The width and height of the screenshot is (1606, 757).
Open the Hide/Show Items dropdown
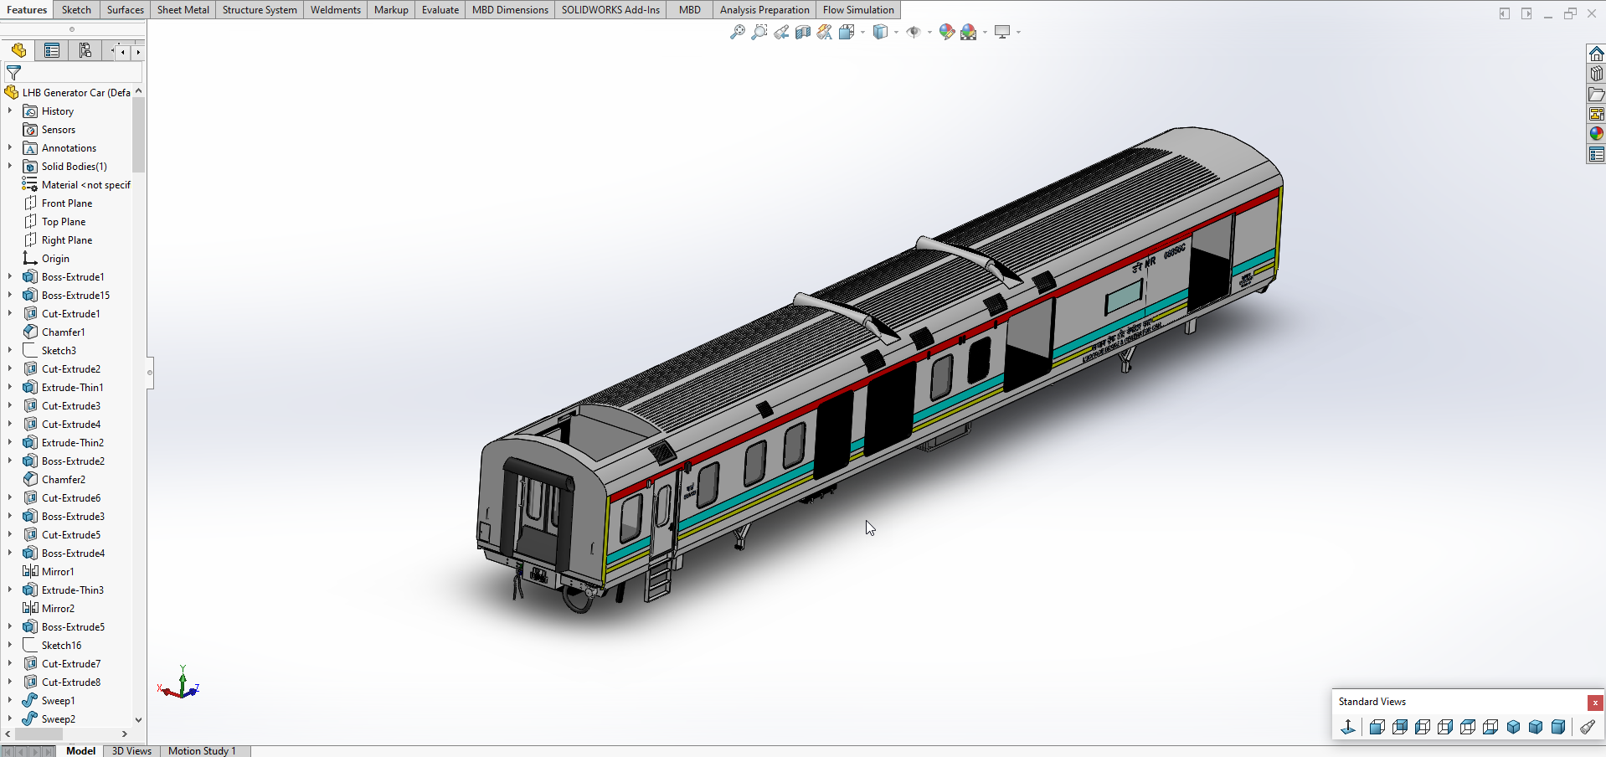(929, 33)
